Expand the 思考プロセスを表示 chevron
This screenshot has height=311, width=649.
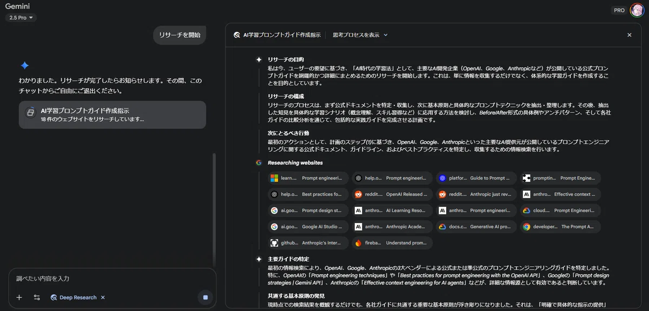[386, 35]
